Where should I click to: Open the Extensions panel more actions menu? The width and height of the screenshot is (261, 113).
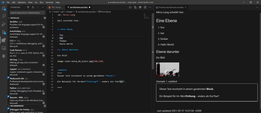43,7
